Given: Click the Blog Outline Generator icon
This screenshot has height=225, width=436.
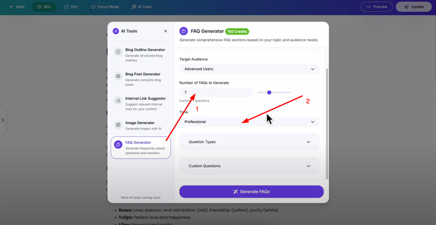Looking at the screenshot, I should point(118,52).
